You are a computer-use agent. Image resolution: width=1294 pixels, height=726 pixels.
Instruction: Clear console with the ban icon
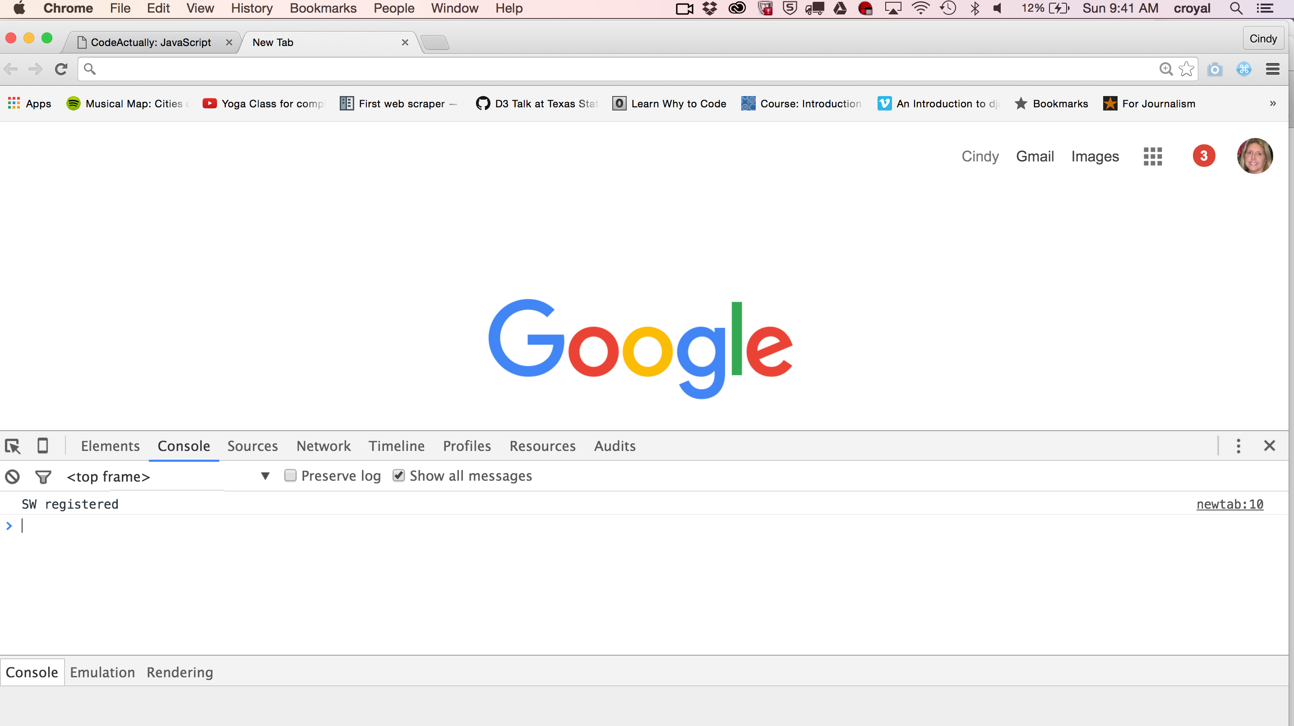coord(13,476)
